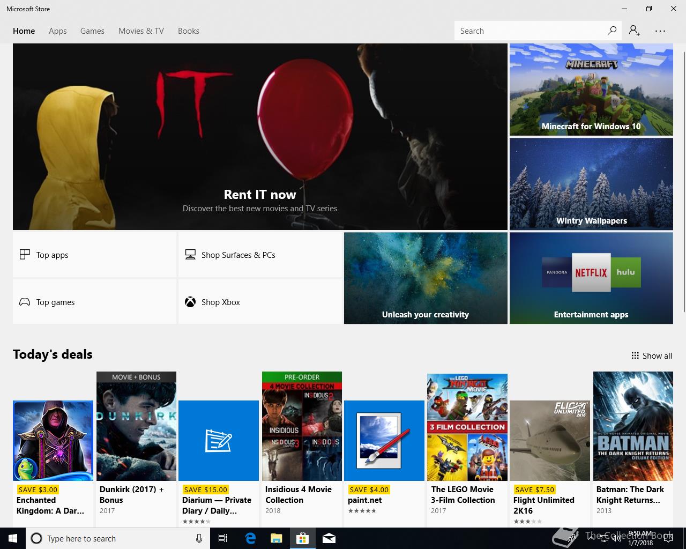Image resolution: width=686 pixels, height=549 pixels.
Task: Click Flight Unlimited 2K16 title text
Action: [x=544, y=505]
